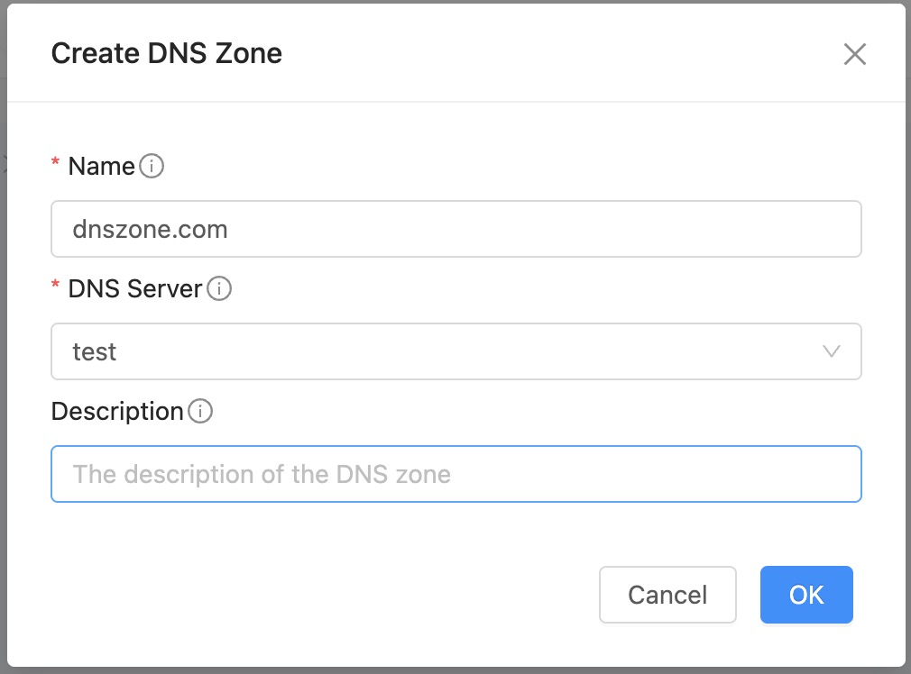Close the Create DNS Zone dialog
The width and height of the screenshot is (911, 674).
point(854,54)
